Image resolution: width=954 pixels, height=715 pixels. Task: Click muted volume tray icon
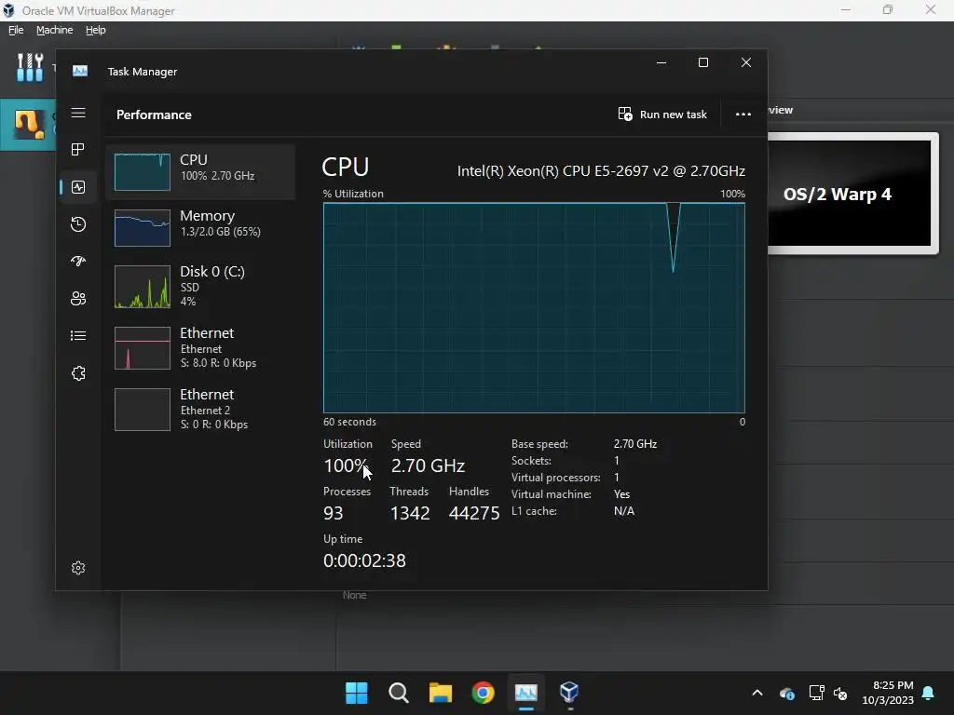tap(840, 693)
